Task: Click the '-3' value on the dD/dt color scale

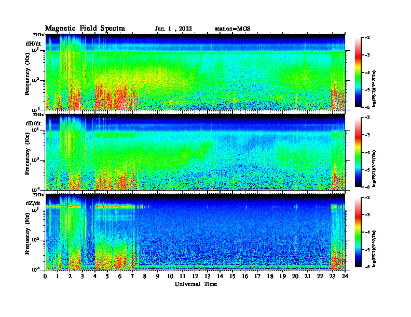Action: point(367,135)
